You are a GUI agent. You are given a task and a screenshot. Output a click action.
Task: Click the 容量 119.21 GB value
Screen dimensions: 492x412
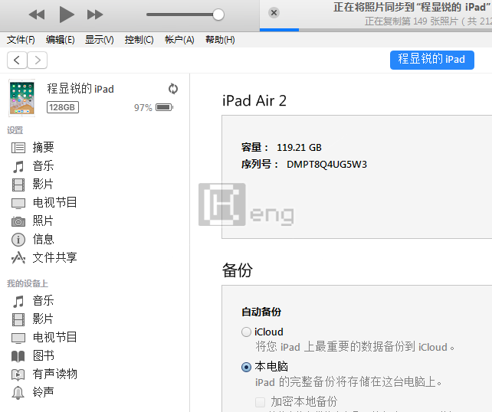coord(299,147)
